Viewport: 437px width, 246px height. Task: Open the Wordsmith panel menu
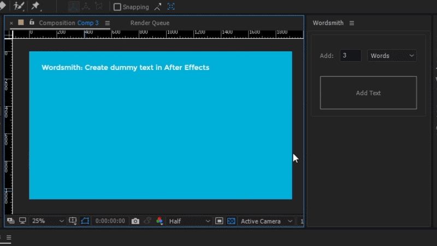tap(352, 23)
